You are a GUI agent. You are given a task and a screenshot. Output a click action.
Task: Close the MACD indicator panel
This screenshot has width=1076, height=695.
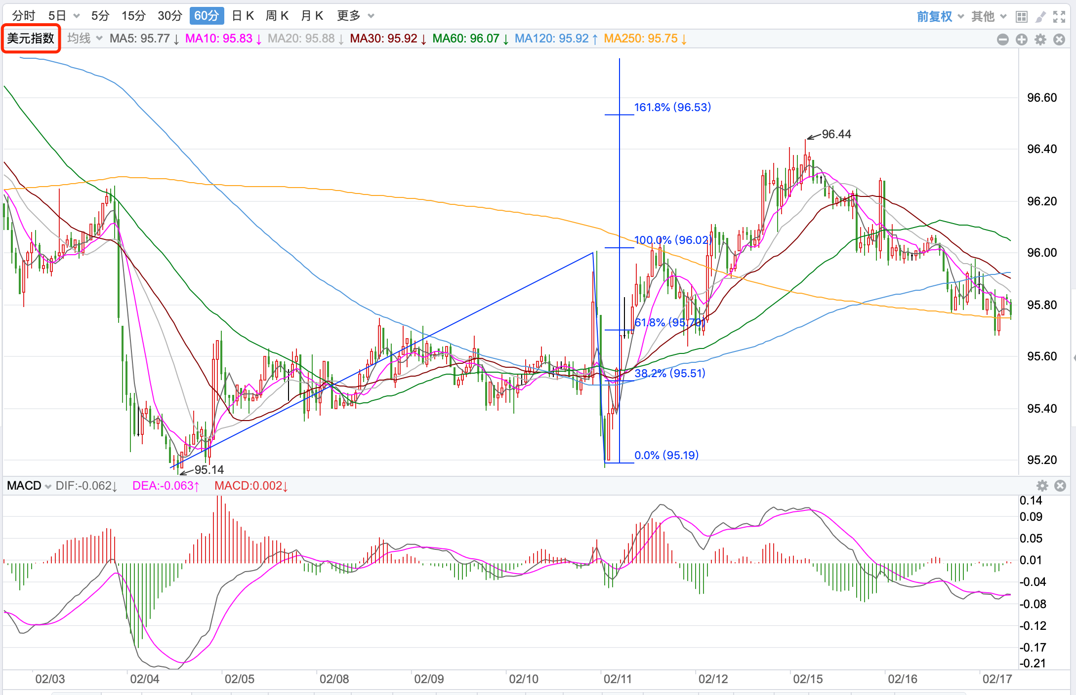tap(1060, 486)
